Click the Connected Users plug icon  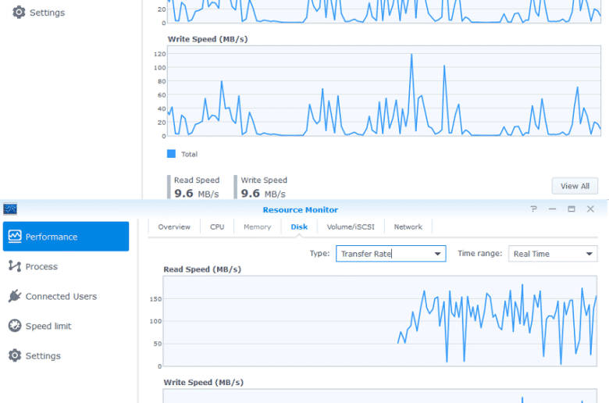tap(15, 296)
